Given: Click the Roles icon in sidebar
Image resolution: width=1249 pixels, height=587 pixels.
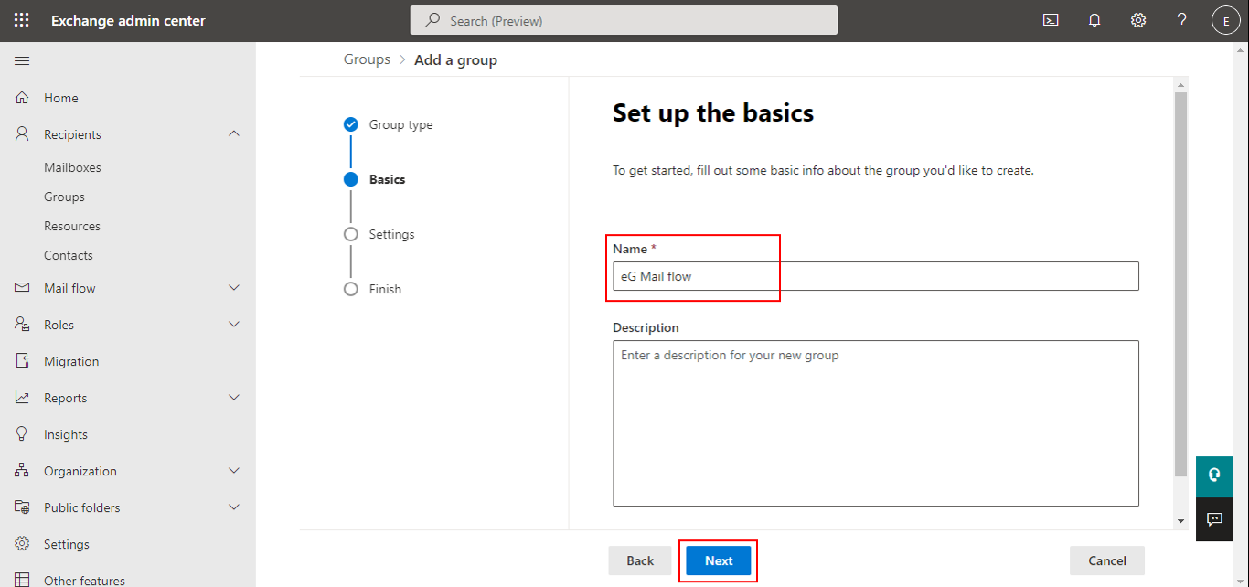Looking at the screenshot, I should [23, 325].
